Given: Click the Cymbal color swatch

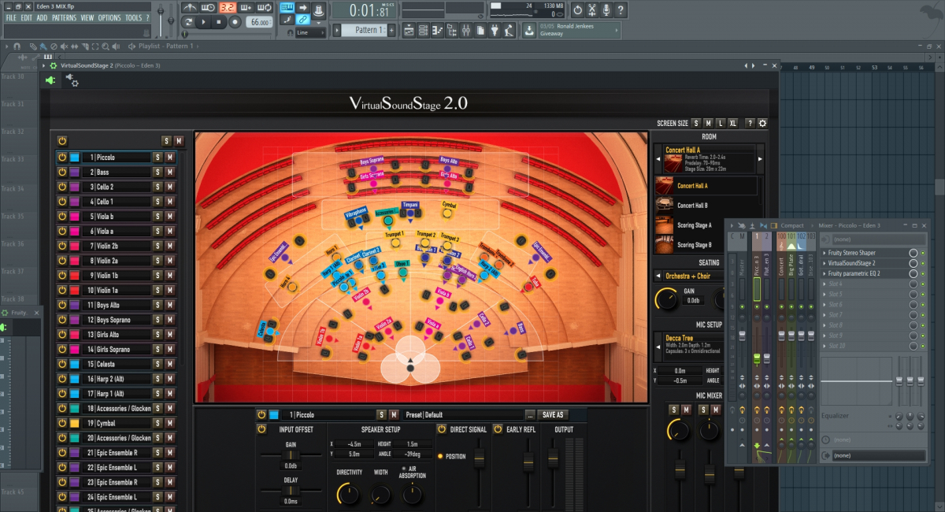Looking at the screenshot, I should 74,423.
